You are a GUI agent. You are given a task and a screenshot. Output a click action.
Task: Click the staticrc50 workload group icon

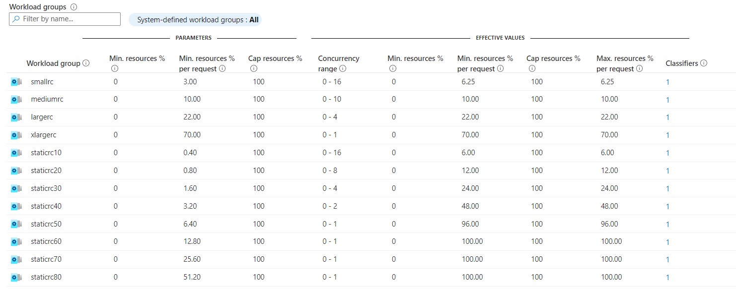[16, 224]
